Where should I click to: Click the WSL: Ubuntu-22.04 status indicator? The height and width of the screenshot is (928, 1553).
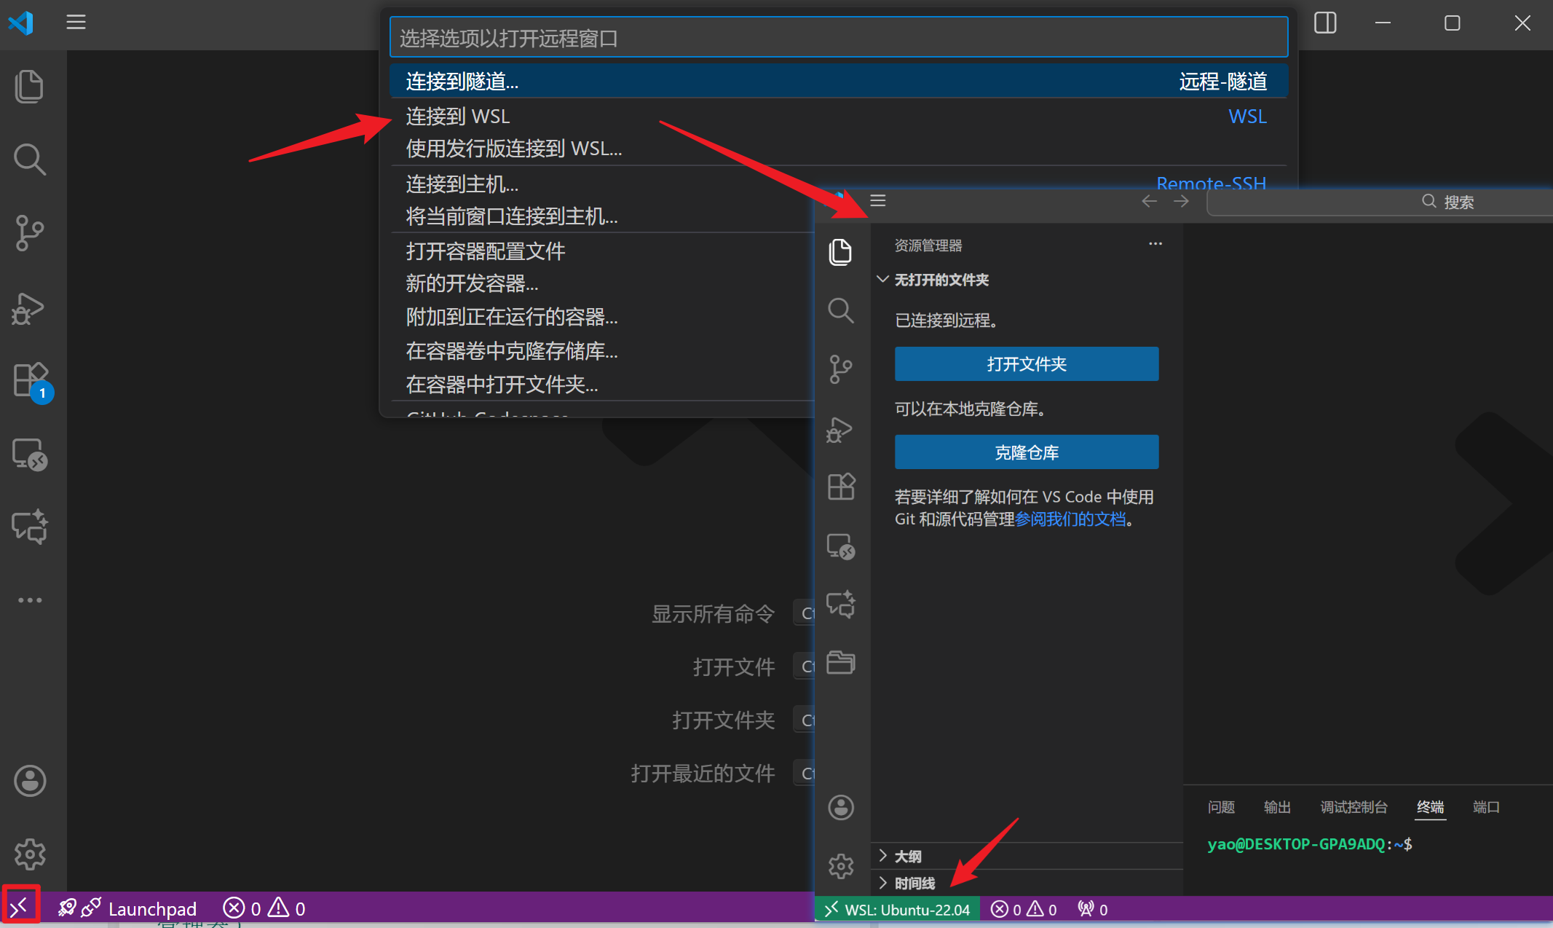[x=897, y=909]
